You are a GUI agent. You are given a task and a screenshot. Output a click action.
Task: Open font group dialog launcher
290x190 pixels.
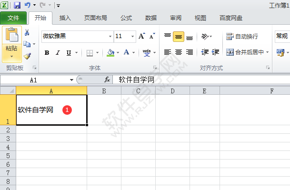[x=155, y=68]
